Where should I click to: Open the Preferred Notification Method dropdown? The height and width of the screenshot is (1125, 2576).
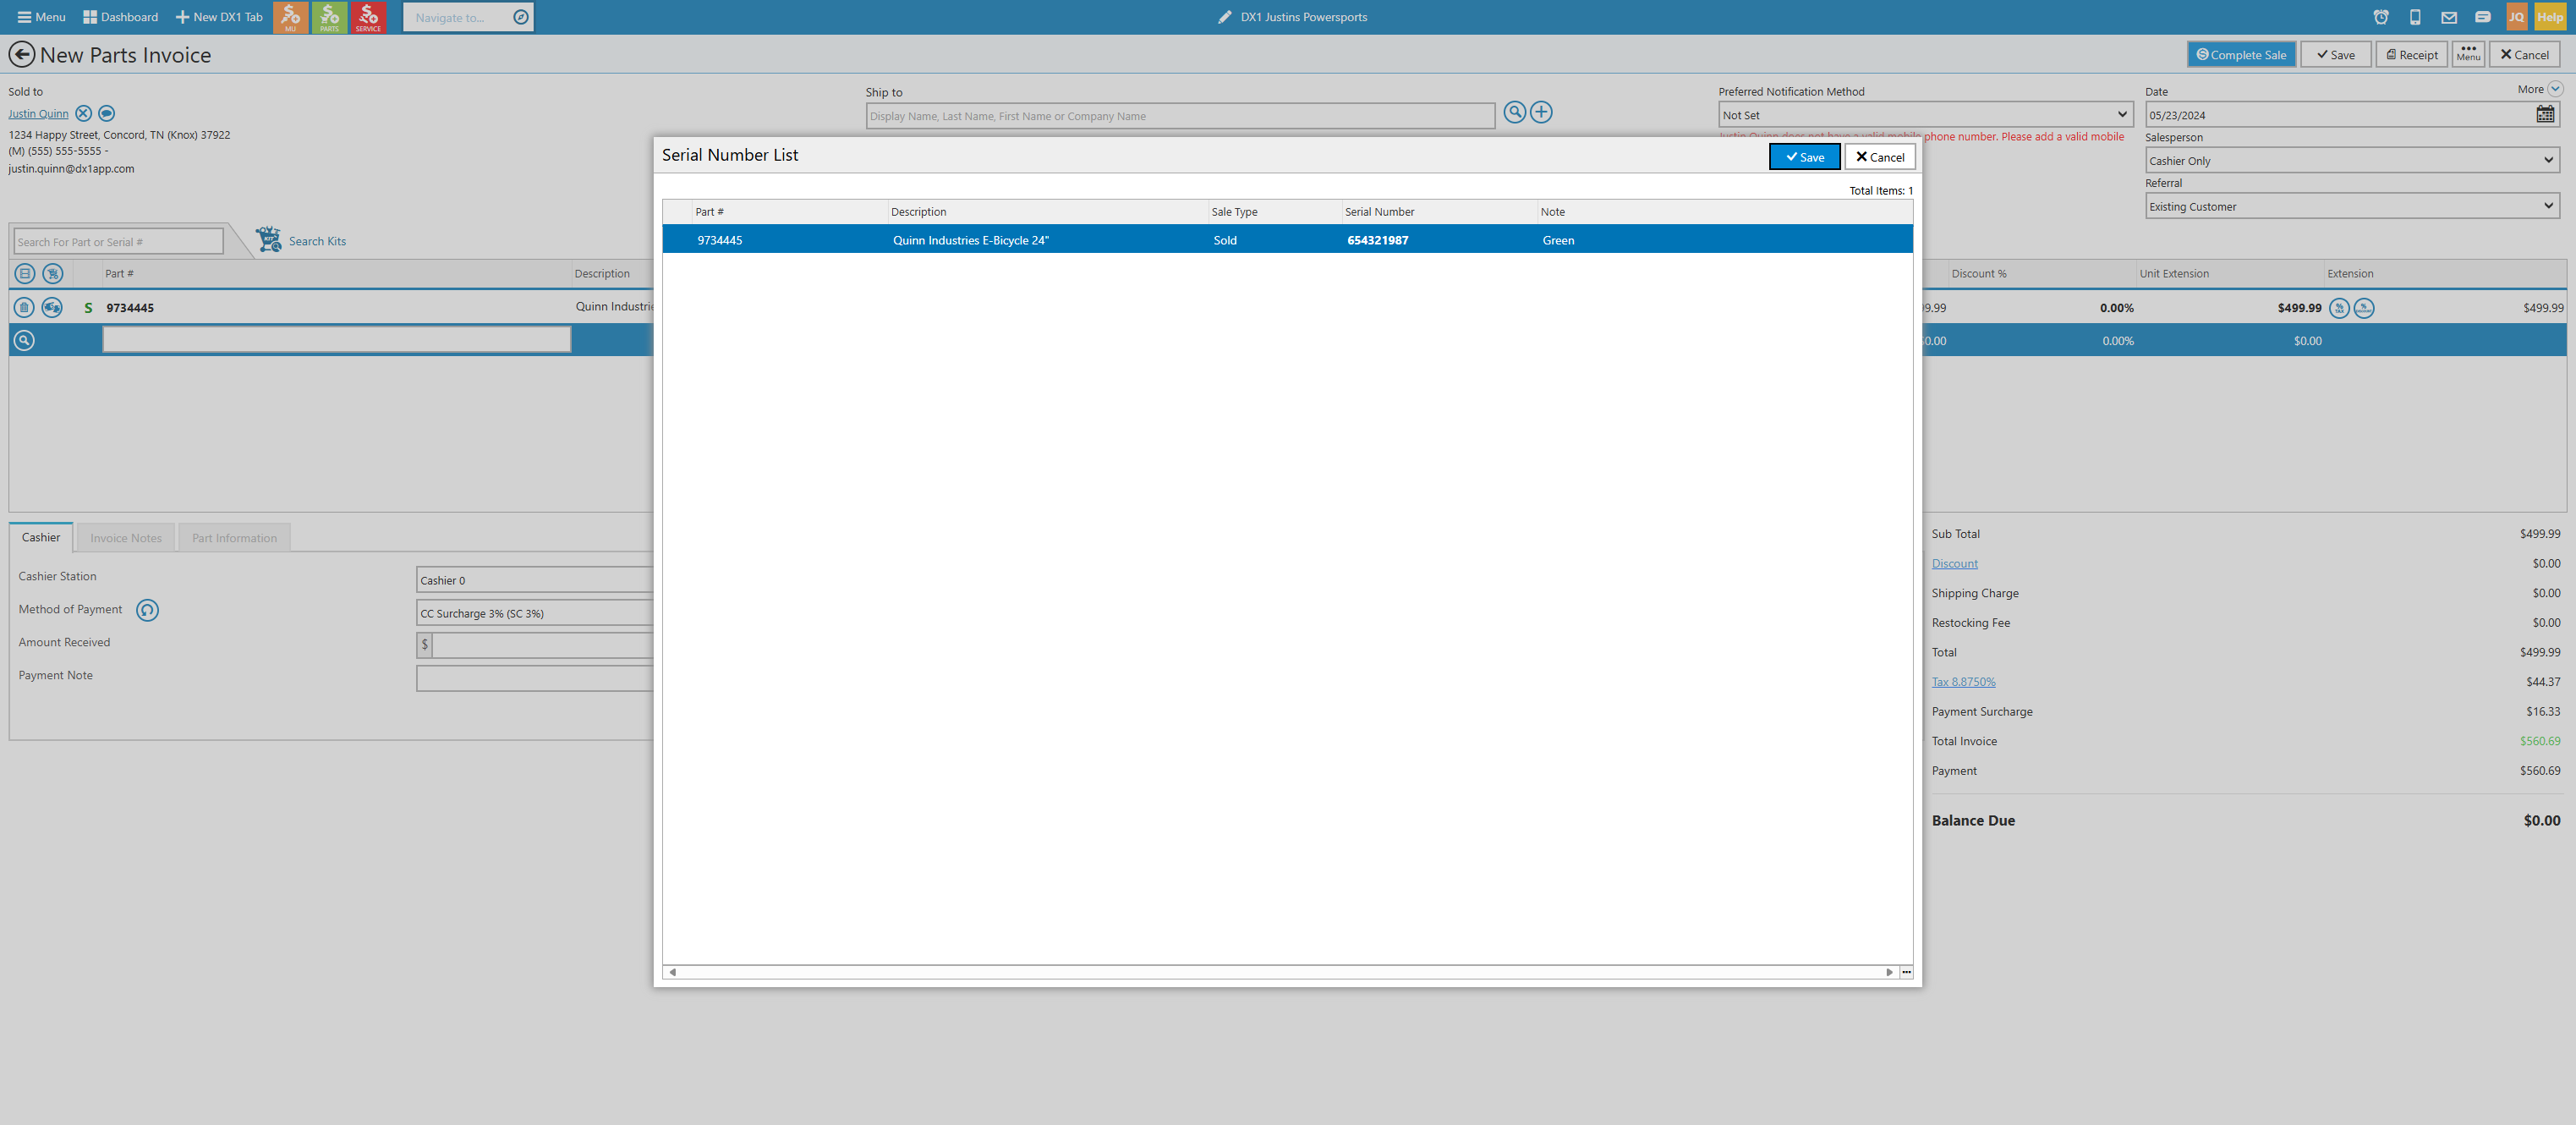[1926, 115]
